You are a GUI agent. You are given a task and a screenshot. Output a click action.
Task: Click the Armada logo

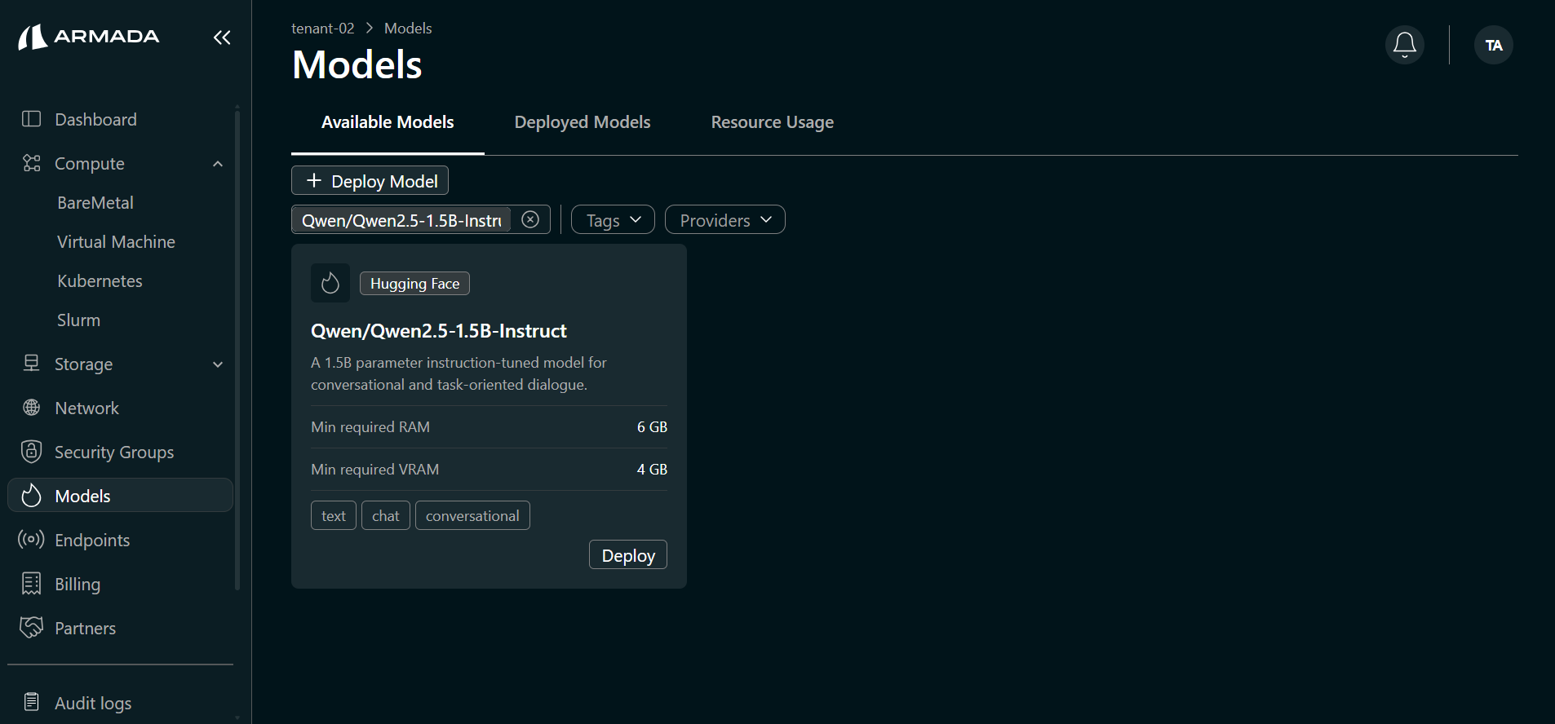[x=88, y=37]
